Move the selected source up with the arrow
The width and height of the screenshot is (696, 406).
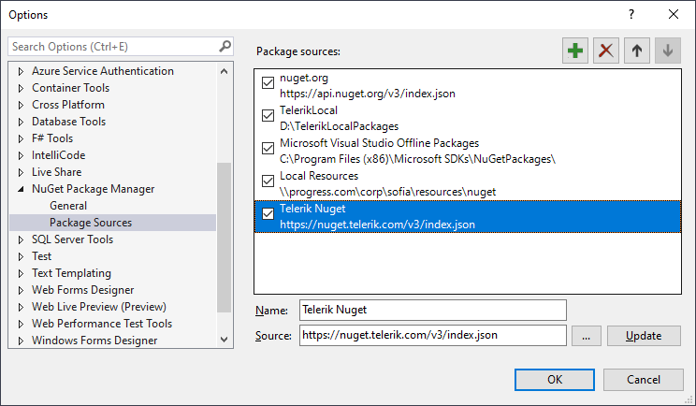point(637,51)
